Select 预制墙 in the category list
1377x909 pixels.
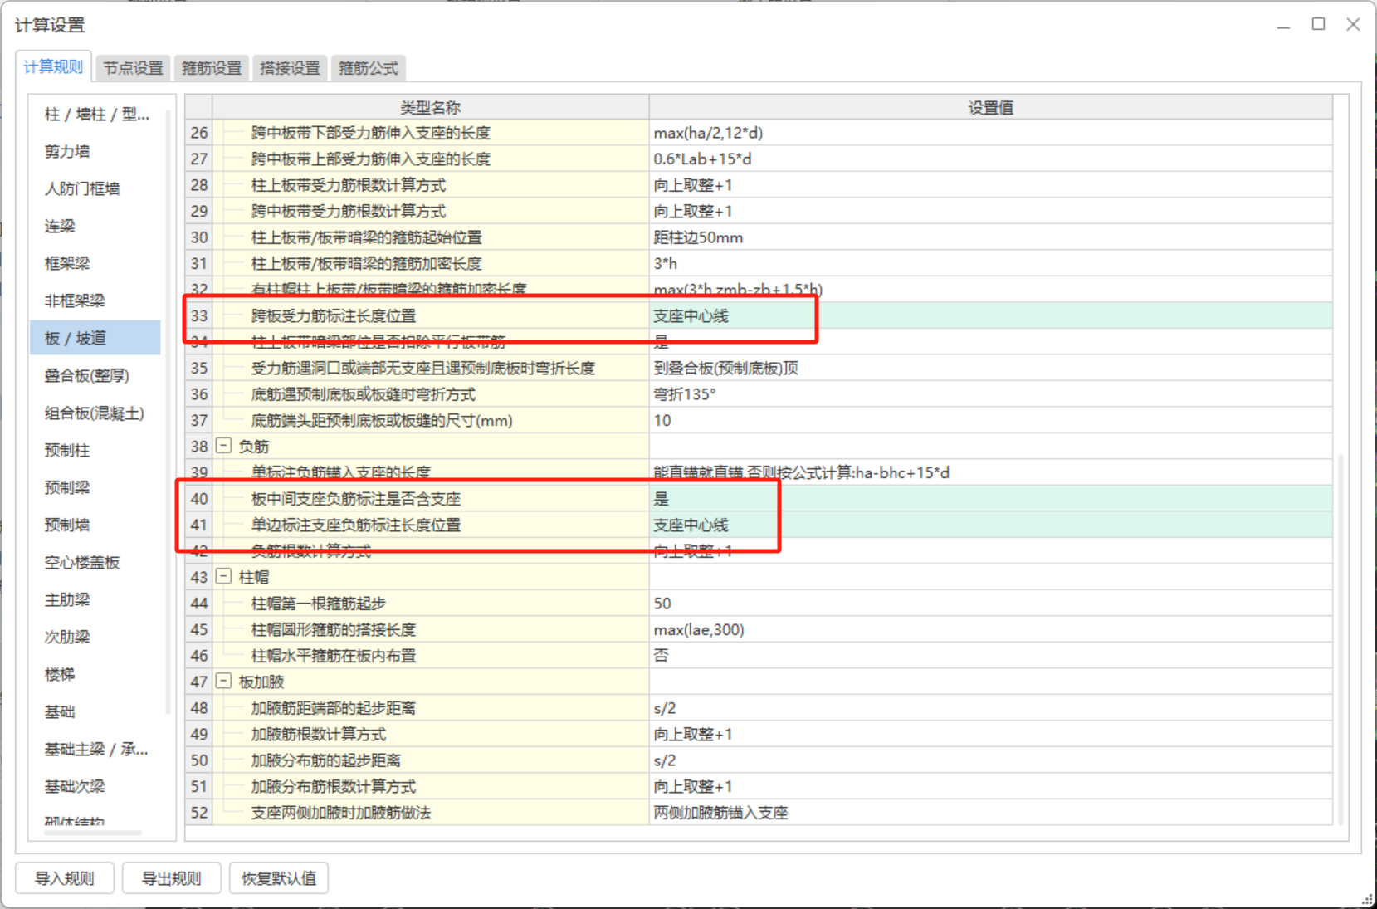96,525
